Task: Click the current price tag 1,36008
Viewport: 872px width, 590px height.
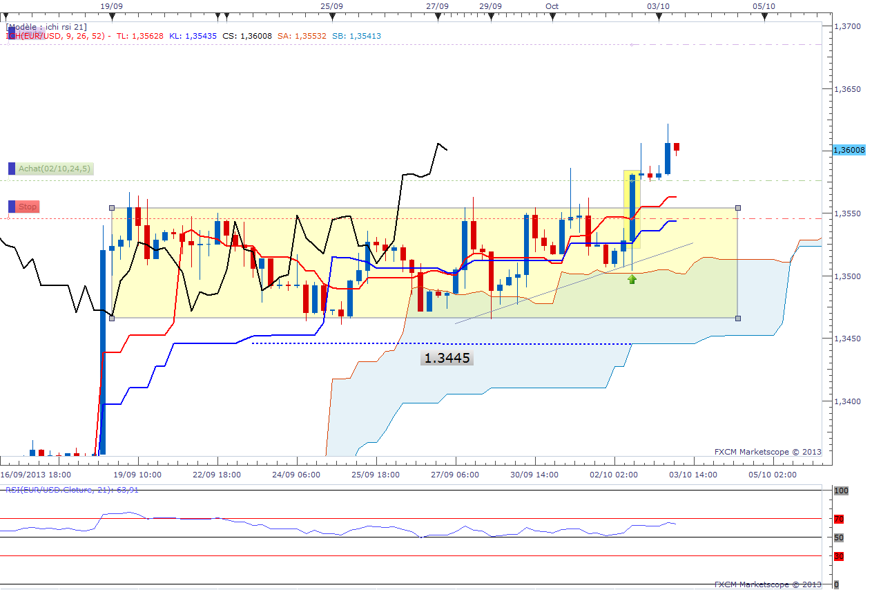Action: 849,150
